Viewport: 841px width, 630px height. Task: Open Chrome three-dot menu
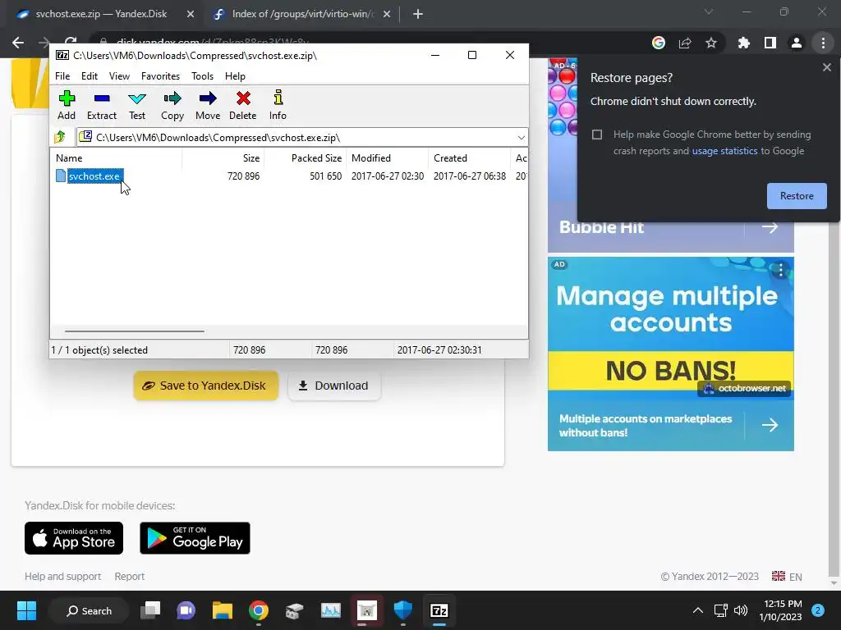pyautogui.click(x=823, y=43)
